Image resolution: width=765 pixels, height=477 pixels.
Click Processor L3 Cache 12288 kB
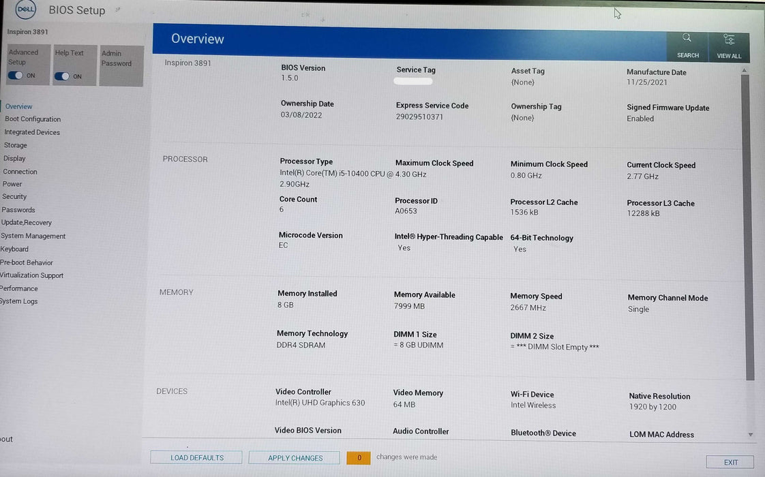point(643,213)
